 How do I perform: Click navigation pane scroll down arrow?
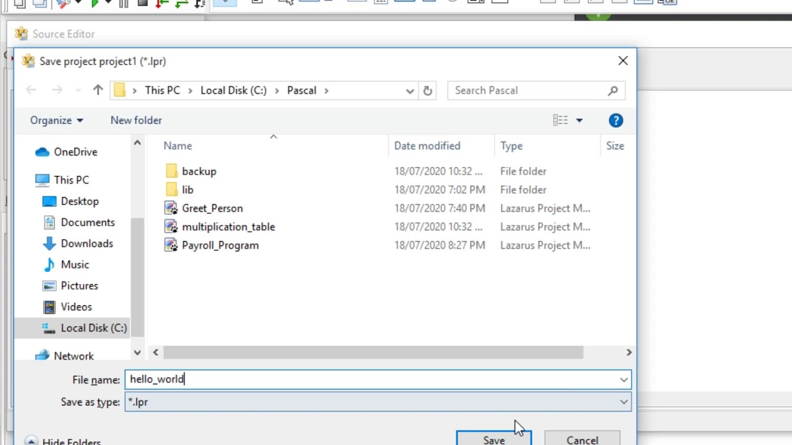(x=137, y=352)
